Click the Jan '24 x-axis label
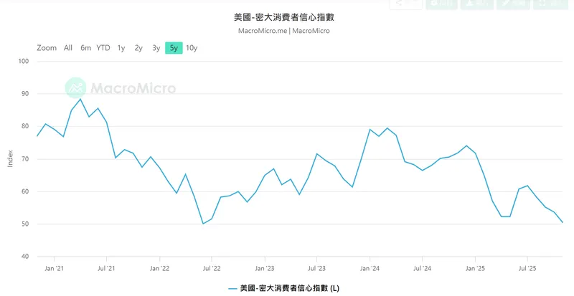 pos(370,268)
